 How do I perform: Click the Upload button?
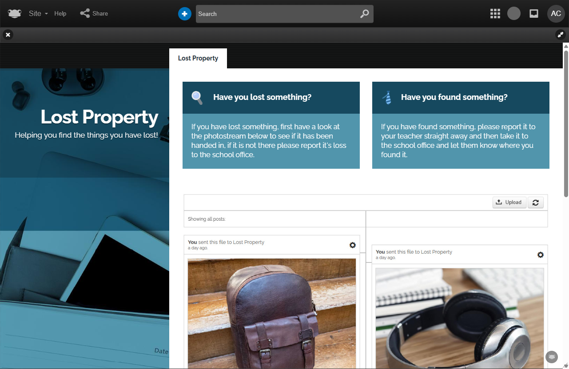pos(509,202)
